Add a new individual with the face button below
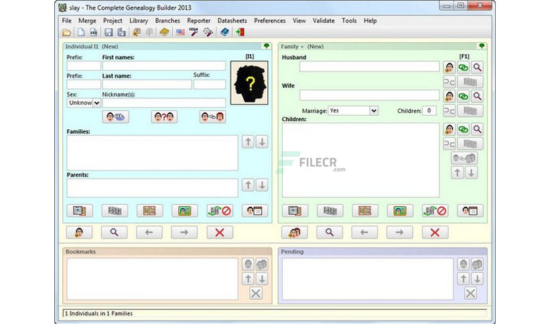Viewport: 560px width, 324px height. click(x=79, y=233)
